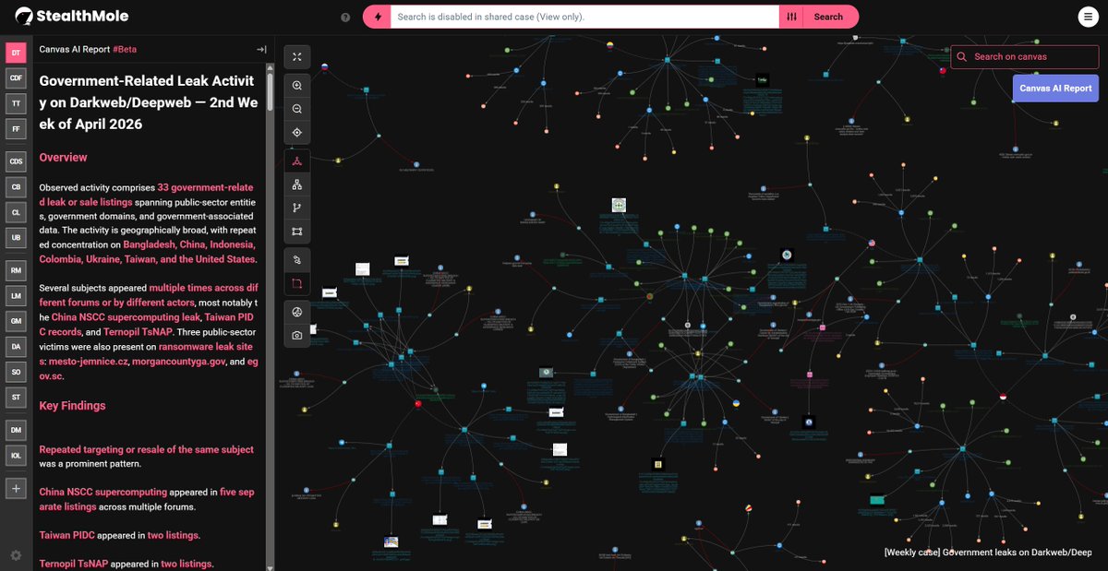
Task: Zoom out on the canvas
Action: (x=297, y=109)
